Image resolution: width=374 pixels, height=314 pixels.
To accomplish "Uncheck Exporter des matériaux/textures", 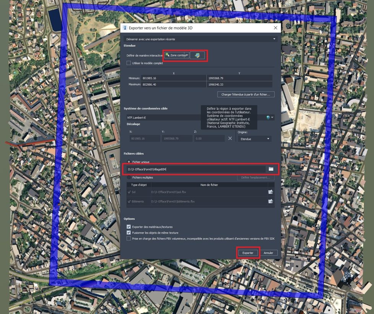I will click(129, 227).
